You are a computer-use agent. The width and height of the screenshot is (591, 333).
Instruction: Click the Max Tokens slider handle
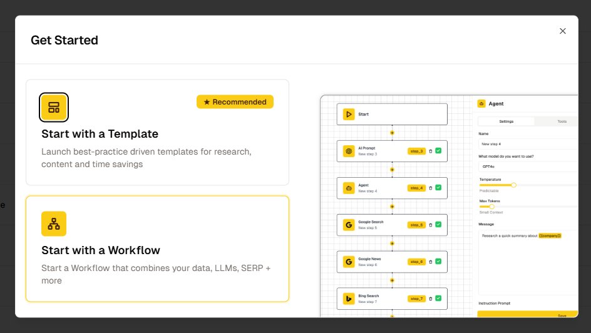[491, 207]
